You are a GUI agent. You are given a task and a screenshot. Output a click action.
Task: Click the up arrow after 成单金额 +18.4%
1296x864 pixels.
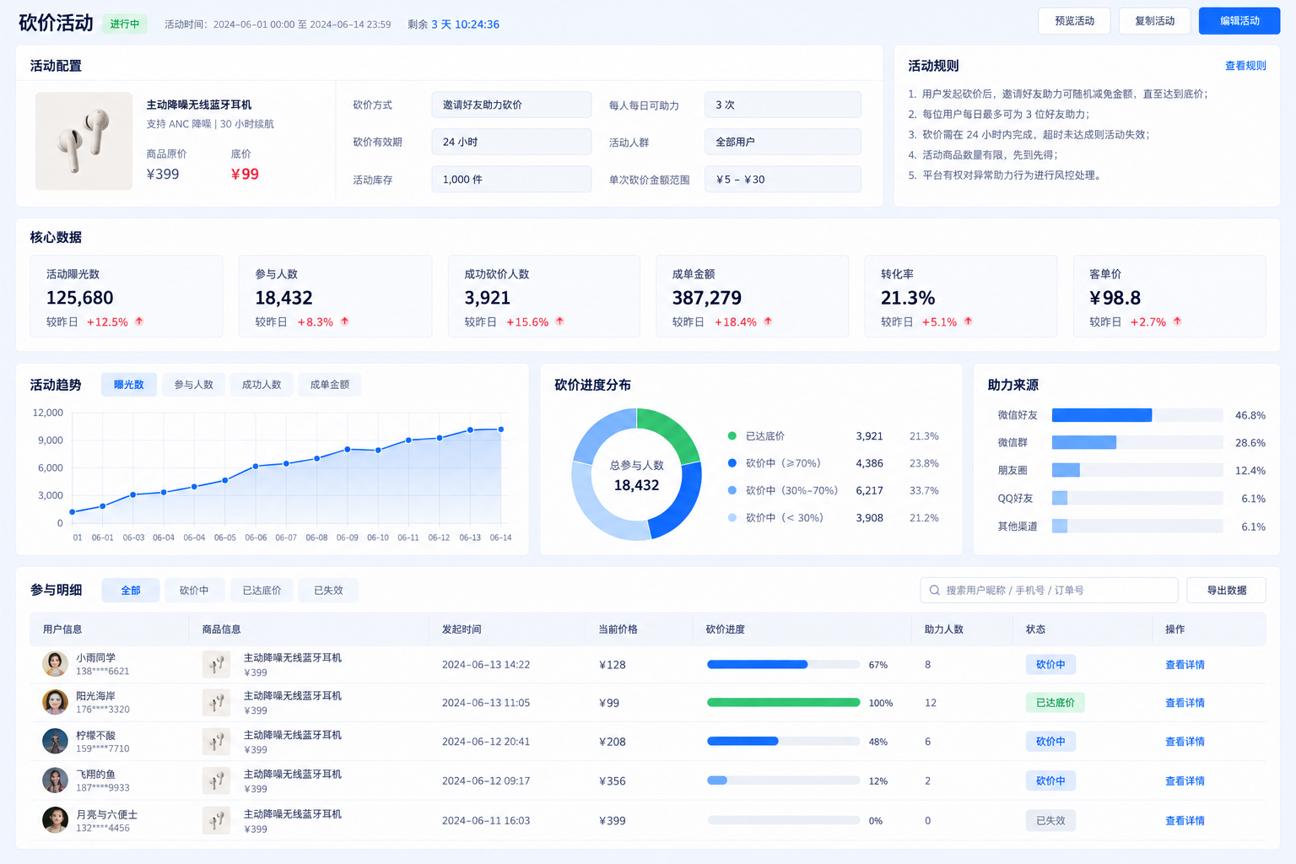pos(768,321)
